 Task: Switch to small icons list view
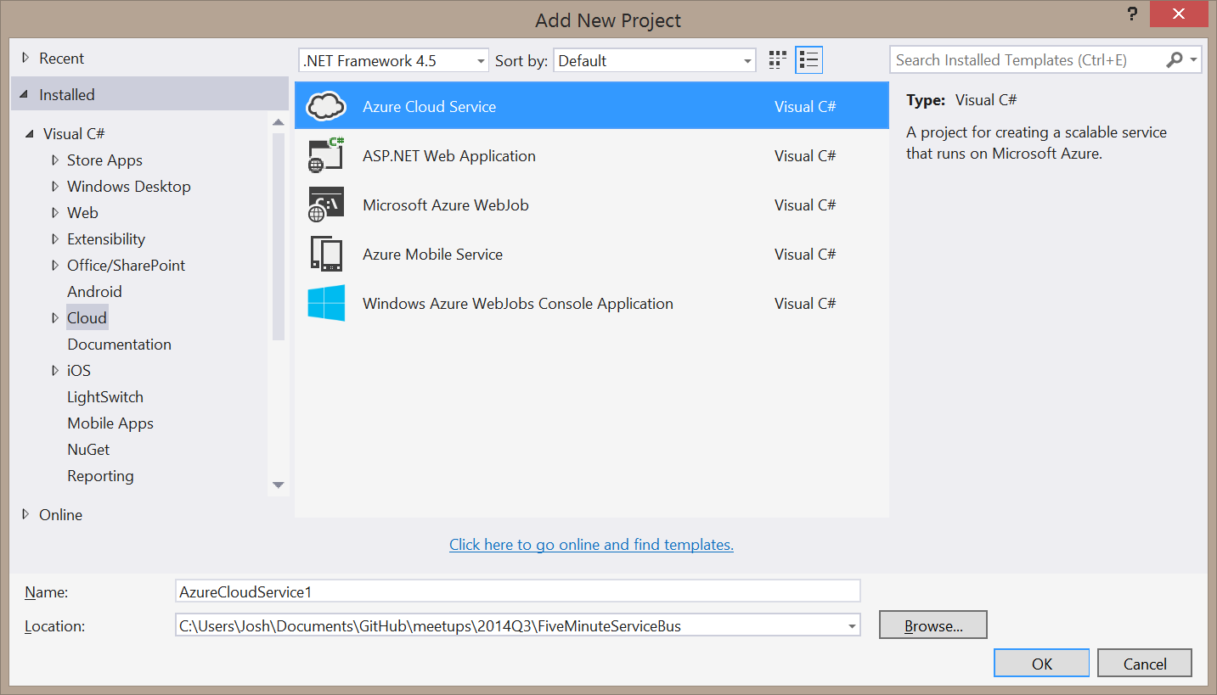click(809, 60)
